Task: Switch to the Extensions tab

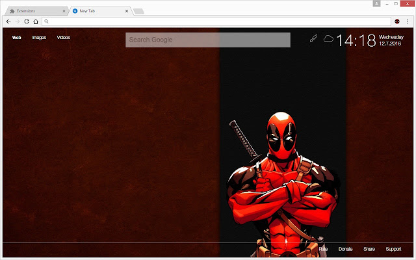Action: [37, 11]
